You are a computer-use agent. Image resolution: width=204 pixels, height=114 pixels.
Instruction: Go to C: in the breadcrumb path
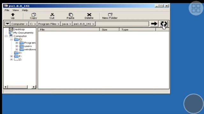pyautogui.click(x=33, y=24)
